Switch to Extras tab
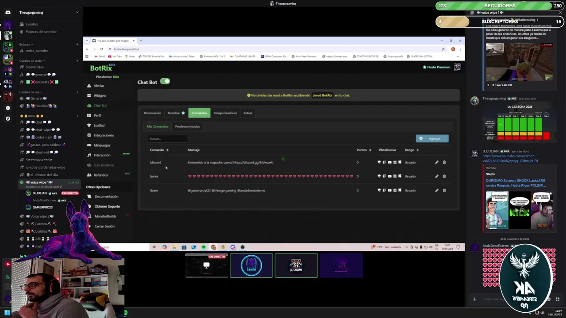 (x=248, y=113)
